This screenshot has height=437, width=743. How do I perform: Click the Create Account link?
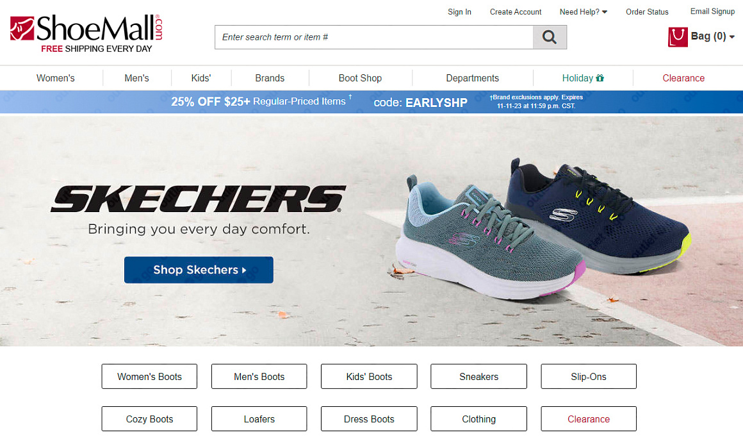click(x=516, y=12)
